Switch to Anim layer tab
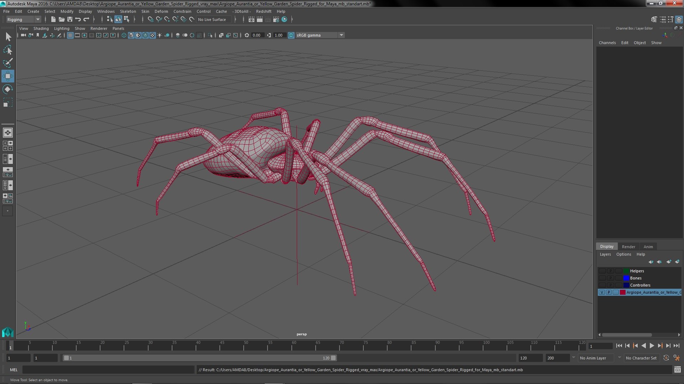Image resolution: width=684 pixels, height=384 pixels. (x=648, y=247)
